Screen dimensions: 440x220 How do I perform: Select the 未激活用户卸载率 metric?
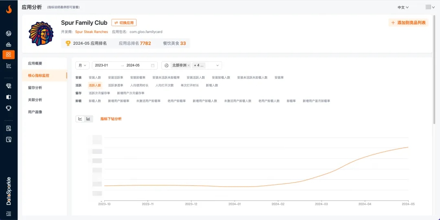[148, 101]
